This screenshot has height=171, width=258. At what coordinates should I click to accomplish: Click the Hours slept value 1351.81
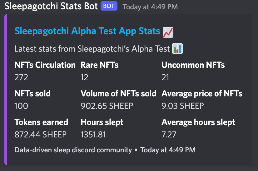pyautogui.click(x=93, y=135)
